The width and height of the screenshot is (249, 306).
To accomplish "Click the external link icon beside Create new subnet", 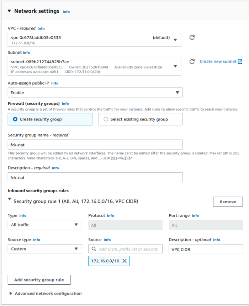I will [241, 61].
